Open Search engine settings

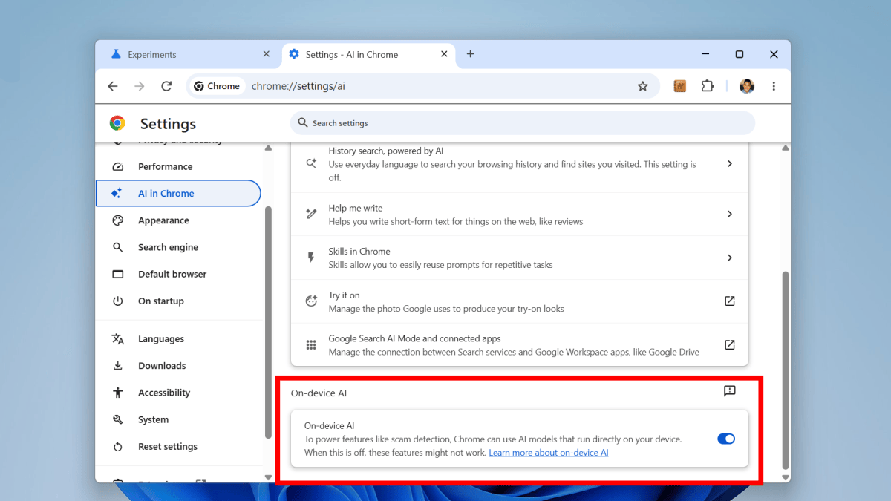178,247
